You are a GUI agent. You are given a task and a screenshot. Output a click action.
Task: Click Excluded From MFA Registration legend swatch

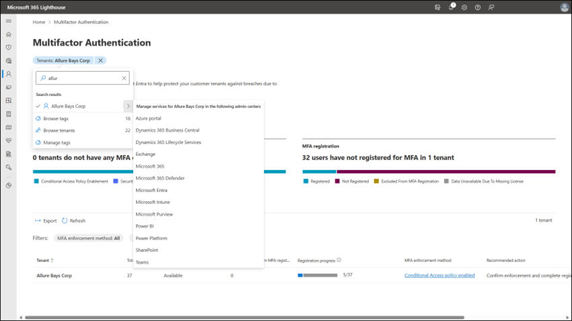[376, 181]
